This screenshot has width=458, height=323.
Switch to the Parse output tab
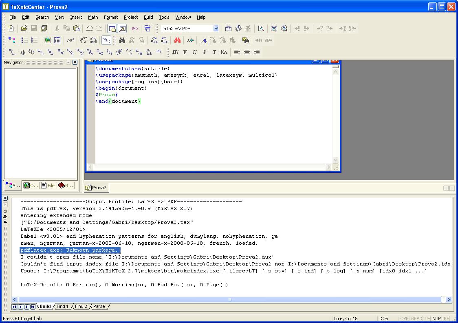pyautogui.click(x=99, y=306)
